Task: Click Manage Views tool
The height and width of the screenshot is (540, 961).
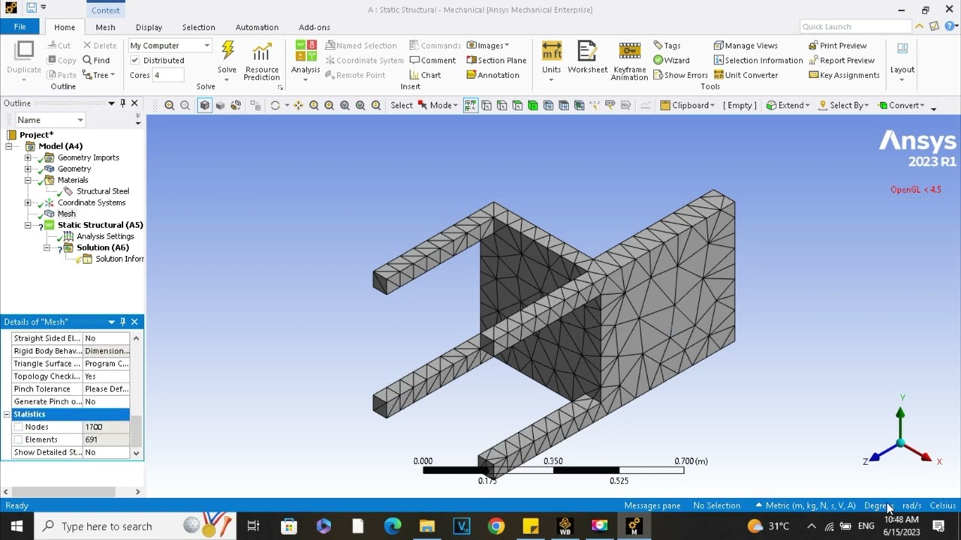Action: click(x=746, y=45)
